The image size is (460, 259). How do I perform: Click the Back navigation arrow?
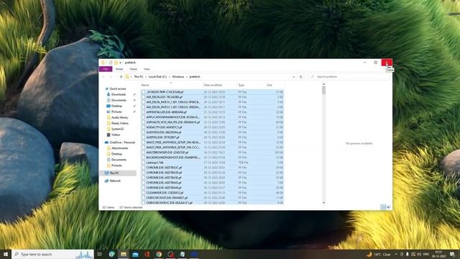pyautogui.click(x=103, y=77)
